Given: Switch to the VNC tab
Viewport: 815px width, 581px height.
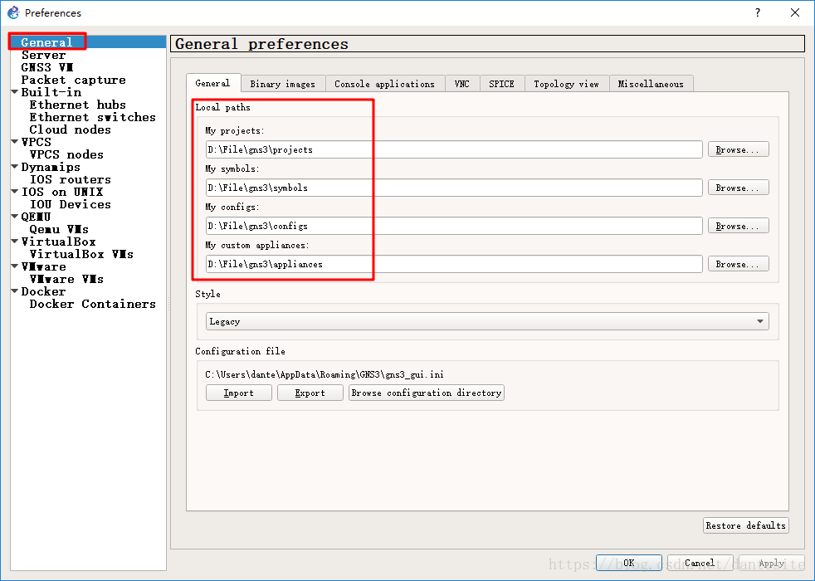Looking at the screenshot, I should coord(462,84).
